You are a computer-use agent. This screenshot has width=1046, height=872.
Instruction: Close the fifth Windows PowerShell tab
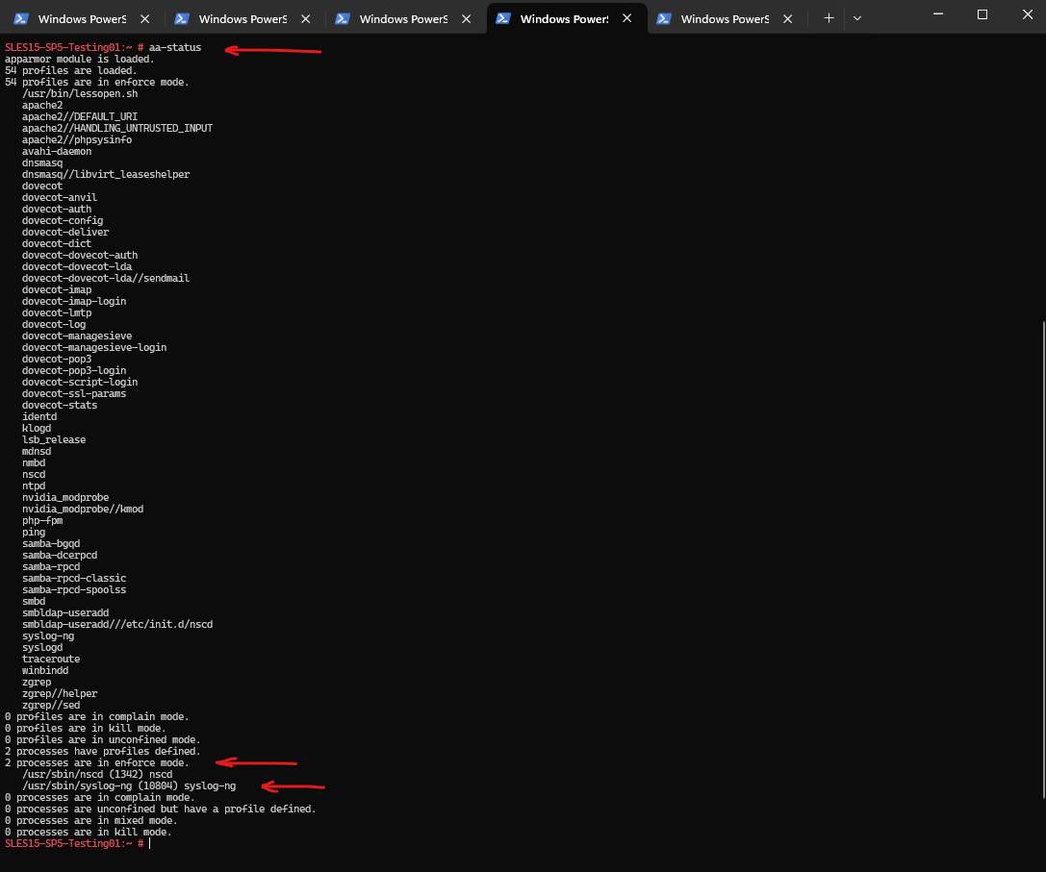(788, 18)
